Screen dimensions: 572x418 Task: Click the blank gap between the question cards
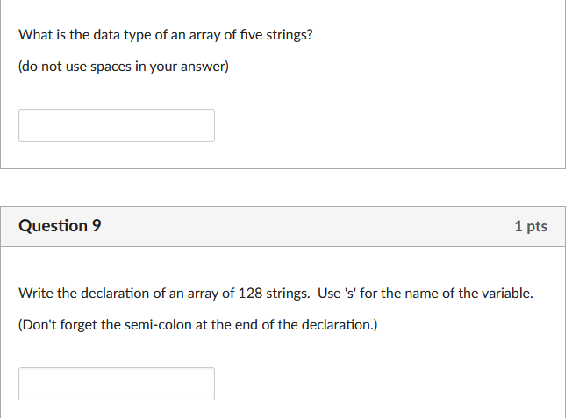(282, 188)
